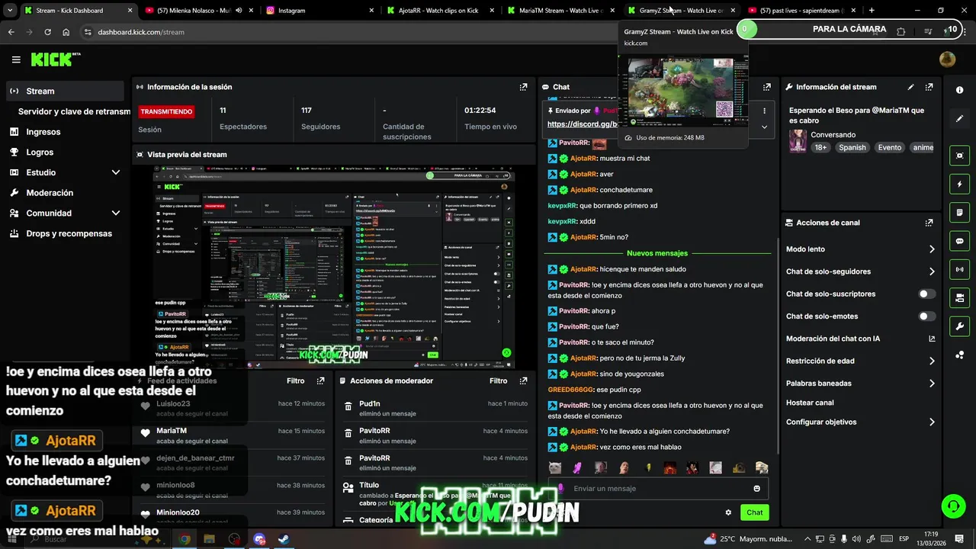The height and width of the screenshot is (549, 976).
Task: Open Google Chrome from the taskbar
Action: tap(185, 539)
